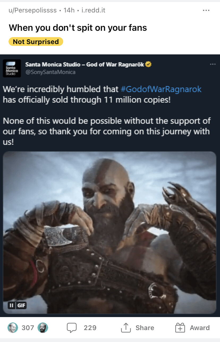
Task: Click the gold verified badge
Action: click(x=149, y=64)
